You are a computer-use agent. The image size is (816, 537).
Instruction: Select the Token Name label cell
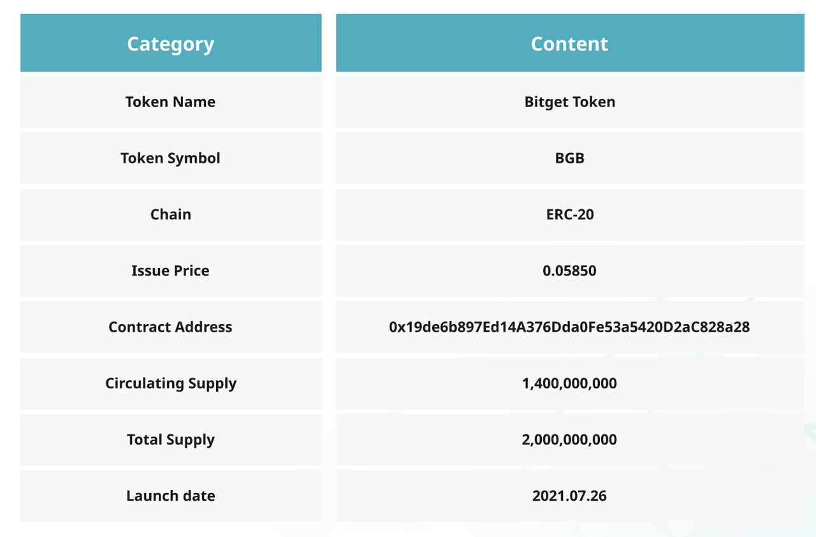[x=170, y=102]
